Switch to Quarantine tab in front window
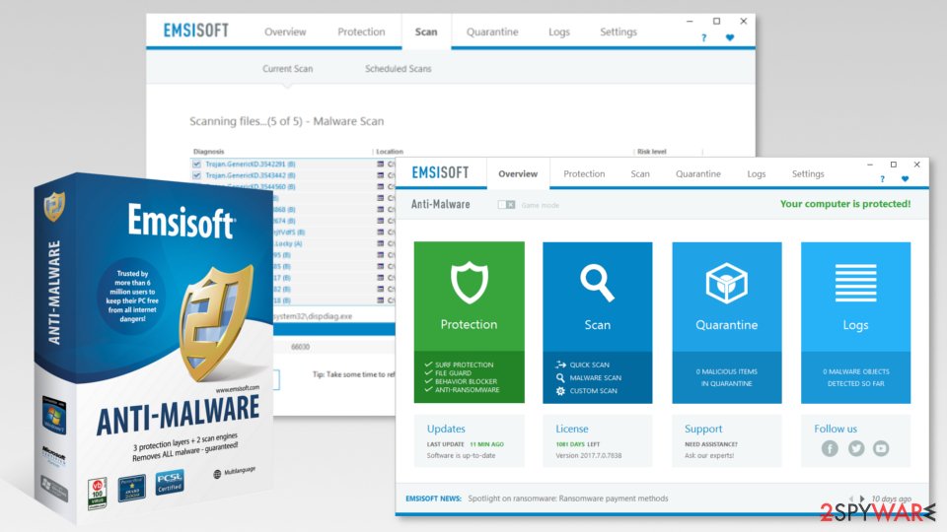Screen dimensions: 947x532 698,173
